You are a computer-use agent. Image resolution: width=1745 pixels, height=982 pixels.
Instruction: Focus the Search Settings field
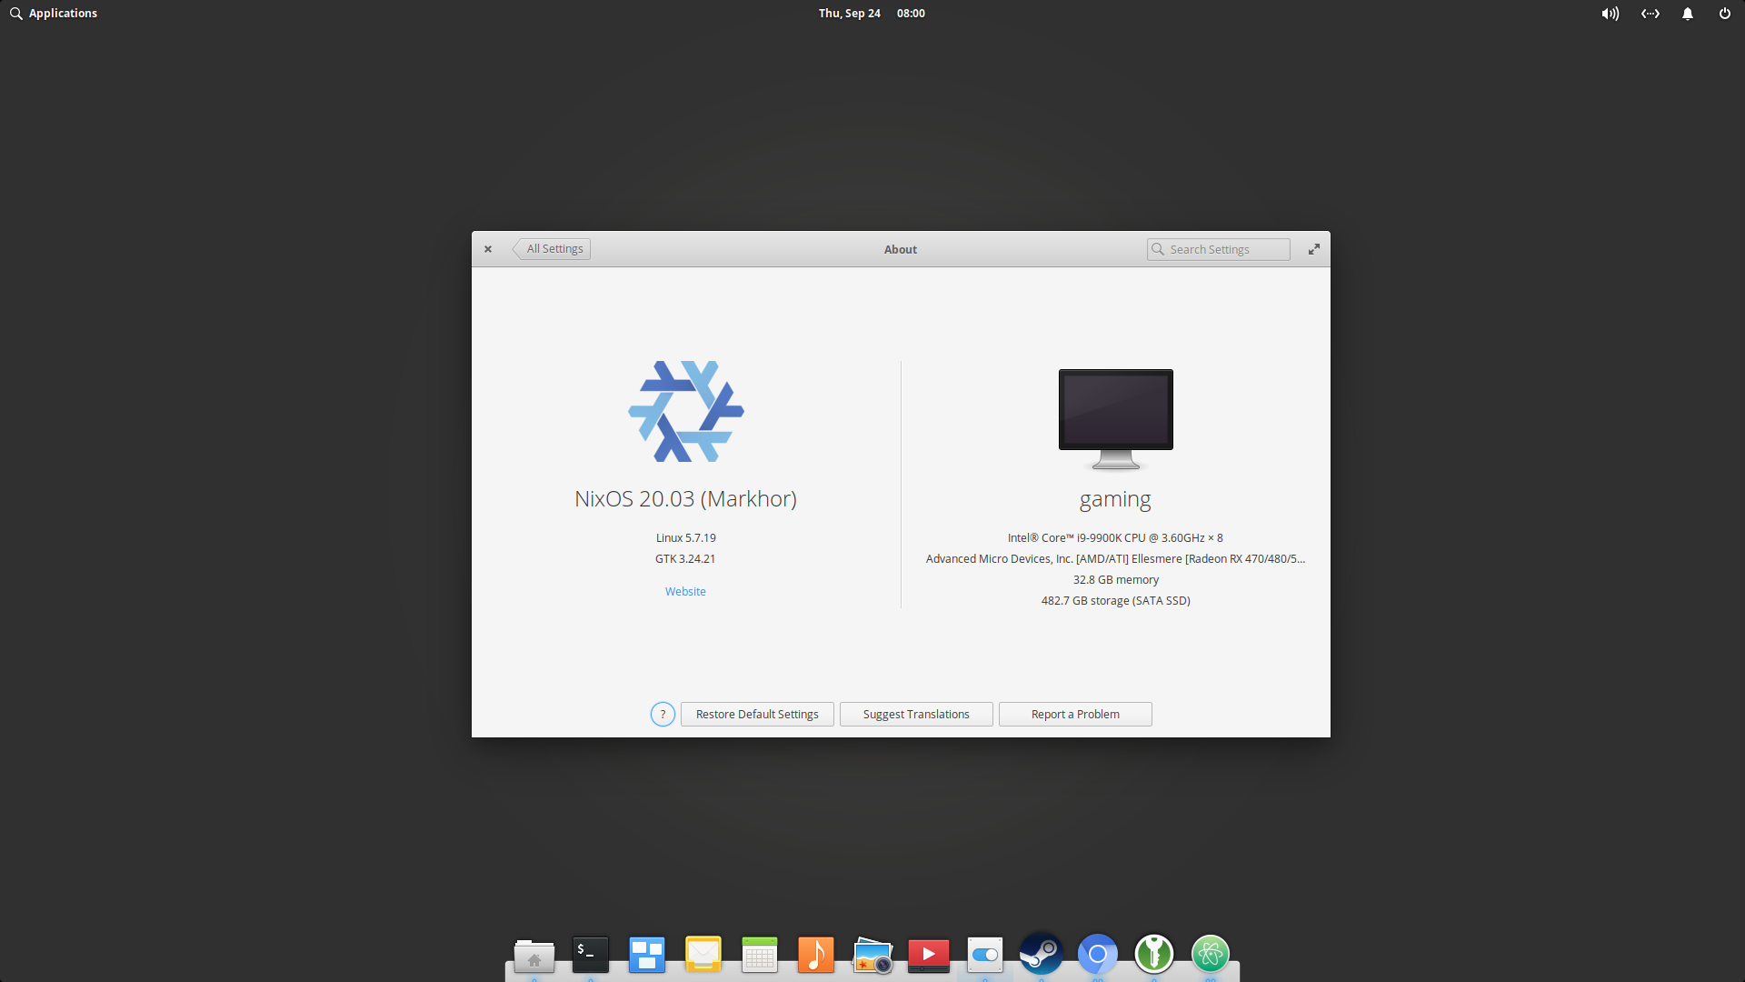point(1219,249)
